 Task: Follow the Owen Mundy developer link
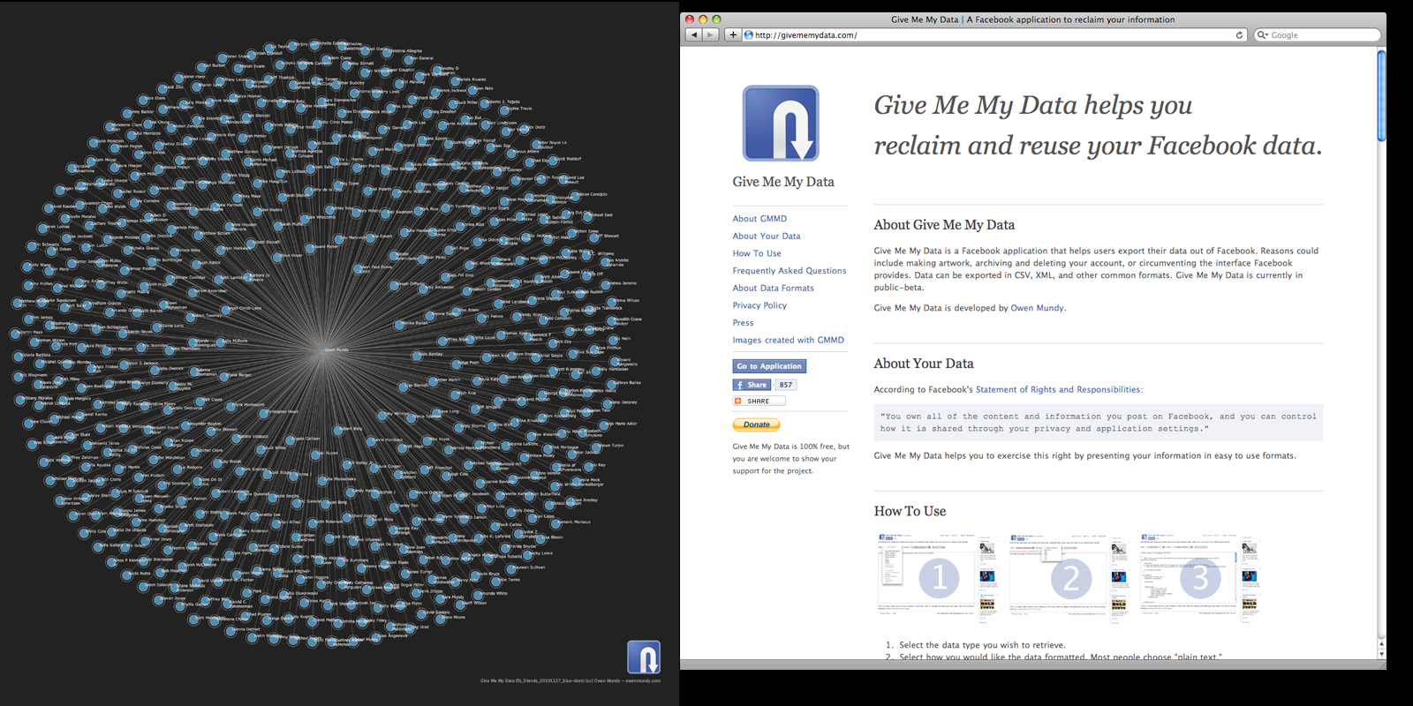click(1038, 308)
